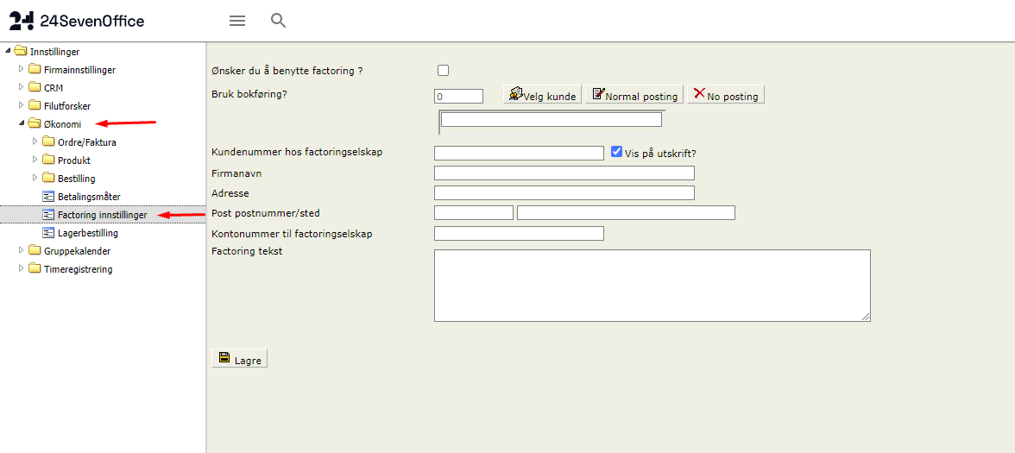Viewport: 1015px width, 453px height.
Task: Click the 24SevenOffice logo
Action: pyautogui.click(x=77, y=21)
